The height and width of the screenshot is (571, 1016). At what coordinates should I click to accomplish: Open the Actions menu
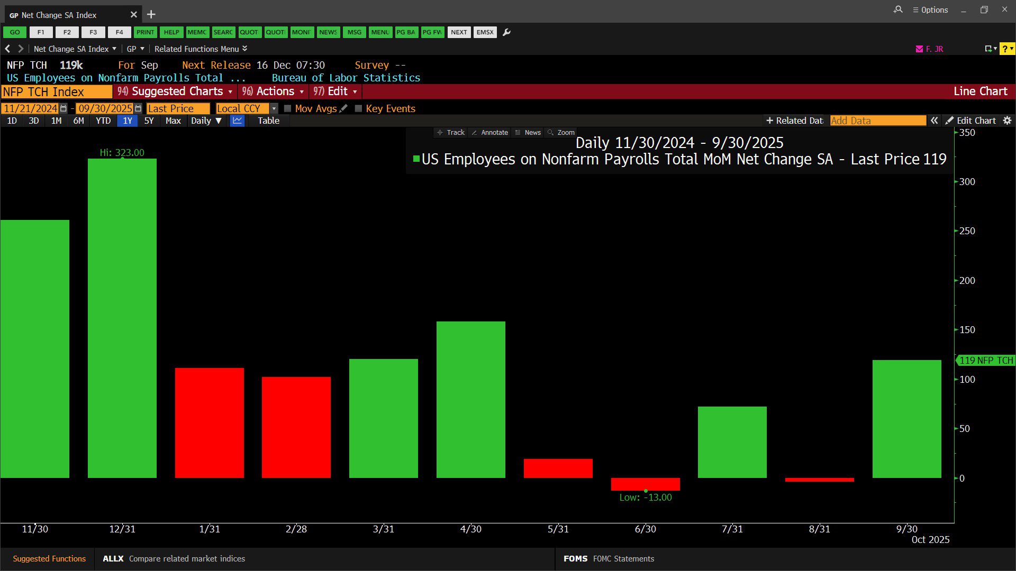(x=273, y=91)
